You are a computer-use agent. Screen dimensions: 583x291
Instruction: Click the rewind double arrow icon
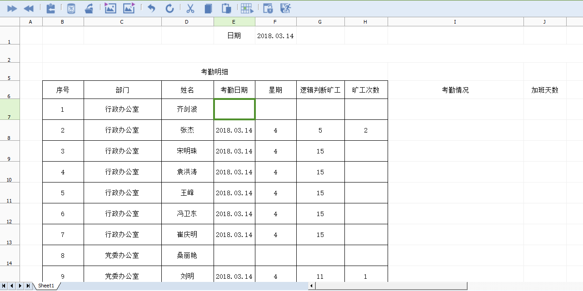click(29, 8)
